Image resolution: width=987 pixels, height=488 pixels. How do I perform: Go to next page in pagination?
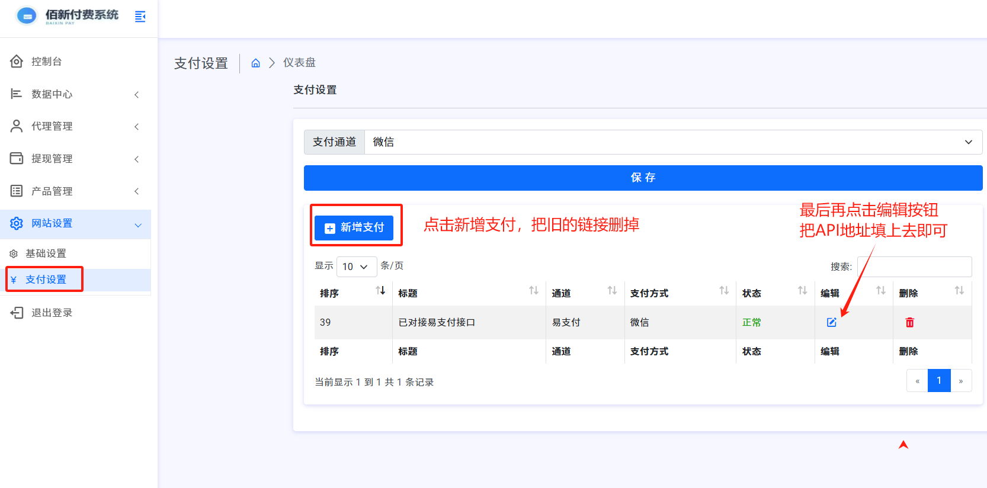(x=960, y=381)
